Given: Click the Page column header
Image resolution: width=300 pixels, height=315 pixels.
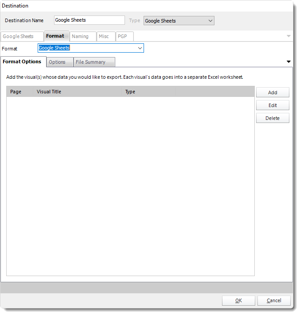Looking at the screenshot, I should pos(19,92).
